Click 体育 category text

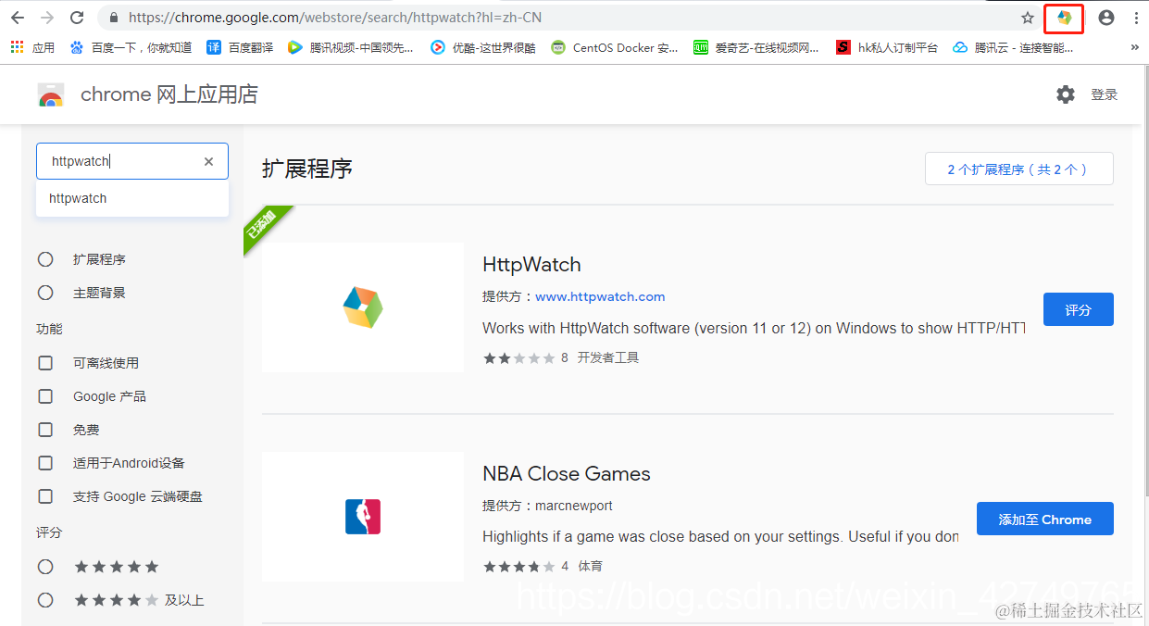point(591,566)
